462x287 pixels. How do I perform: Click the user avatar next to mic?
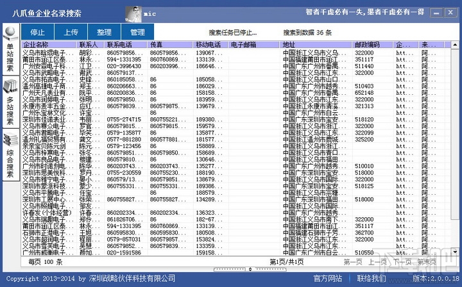(x=133, y=14)
